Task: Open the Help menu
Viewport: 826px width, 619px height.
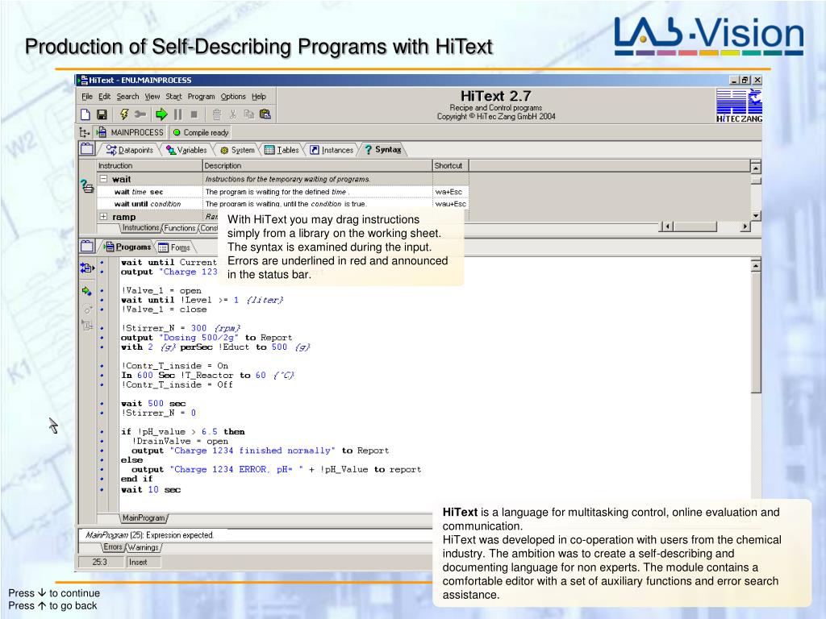Action: tap(259, 97)
